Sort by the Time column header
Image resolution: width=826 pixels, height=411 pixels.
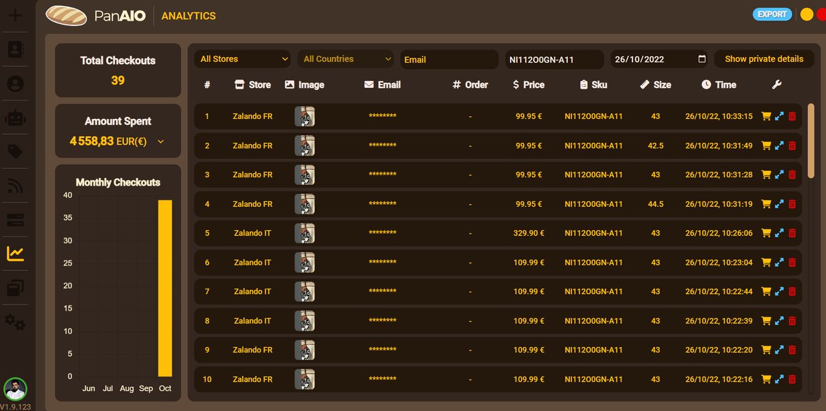pos(719,85)
